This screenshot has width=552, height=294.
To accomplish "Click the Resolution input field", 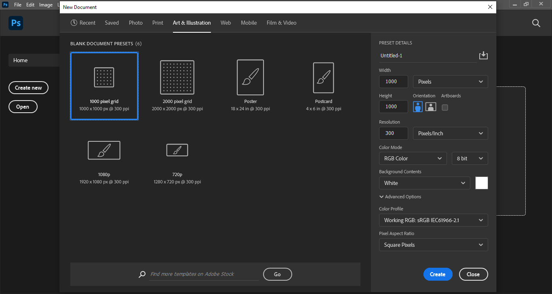I will 393,133.
